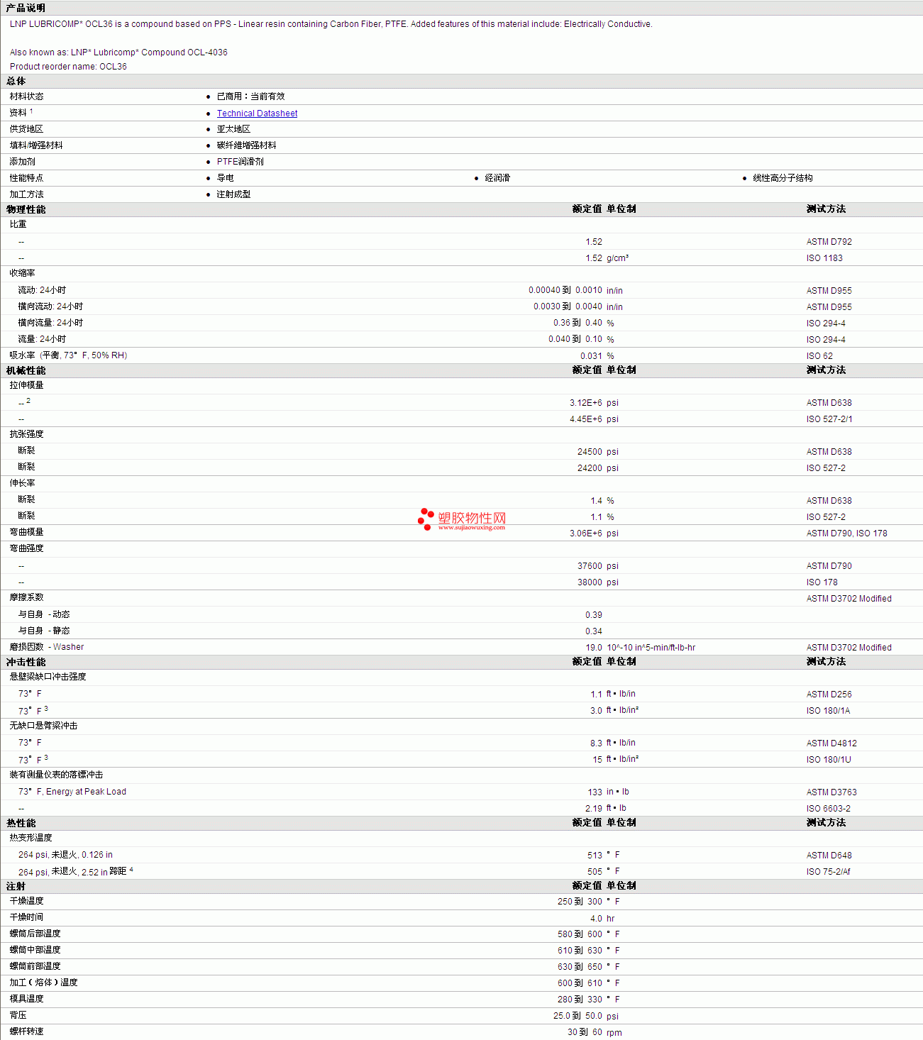Select the PTFE润滑剂 additive value
Screen dimensions: 923x1040
point(241,162)
